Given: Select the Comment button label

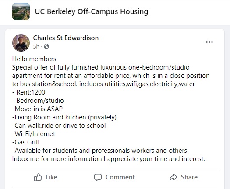Looking at the screenshot, I should point(120,177).
